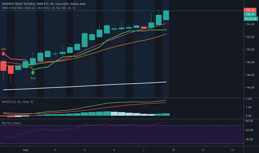This screenshot has height=153, width=259.
Task: Click date 12 on time axis
Action: 232,150
